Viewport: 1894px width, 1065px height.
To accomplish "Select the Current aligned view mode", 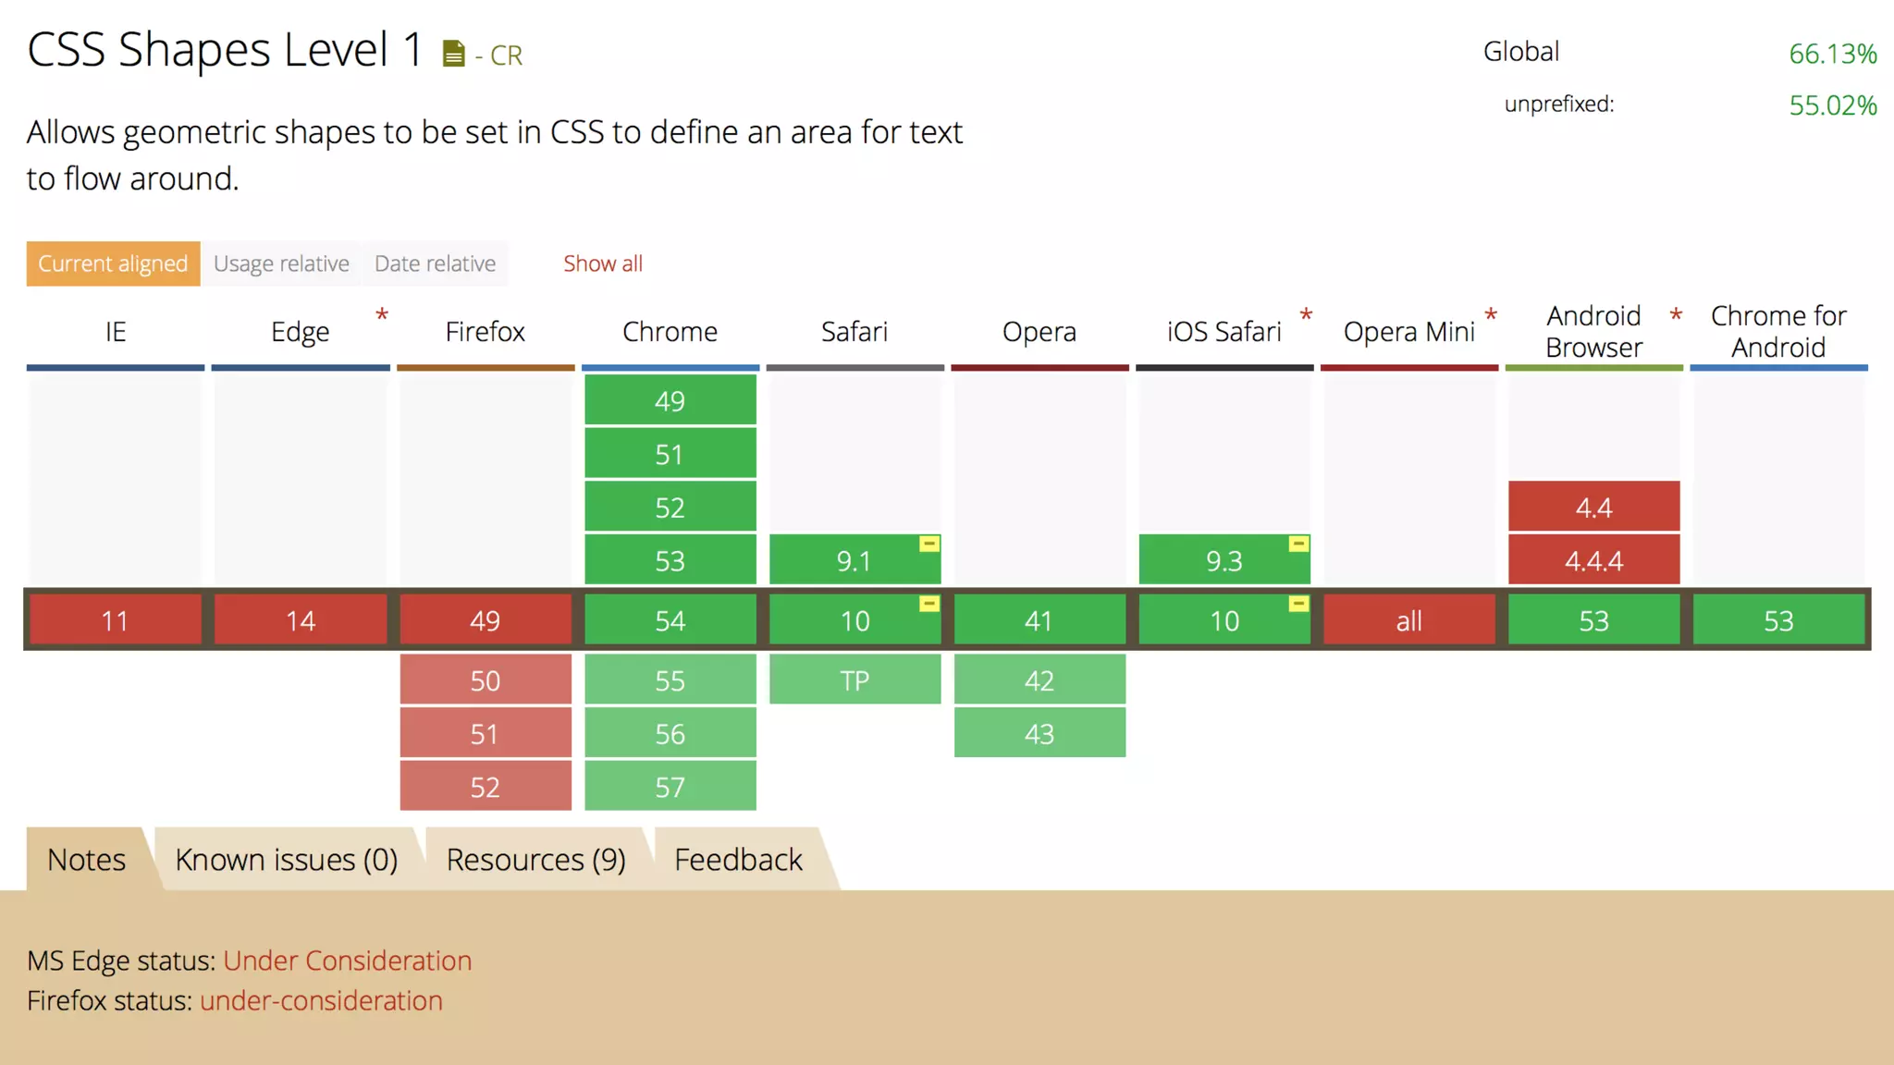I will click(x=113, y=263).
